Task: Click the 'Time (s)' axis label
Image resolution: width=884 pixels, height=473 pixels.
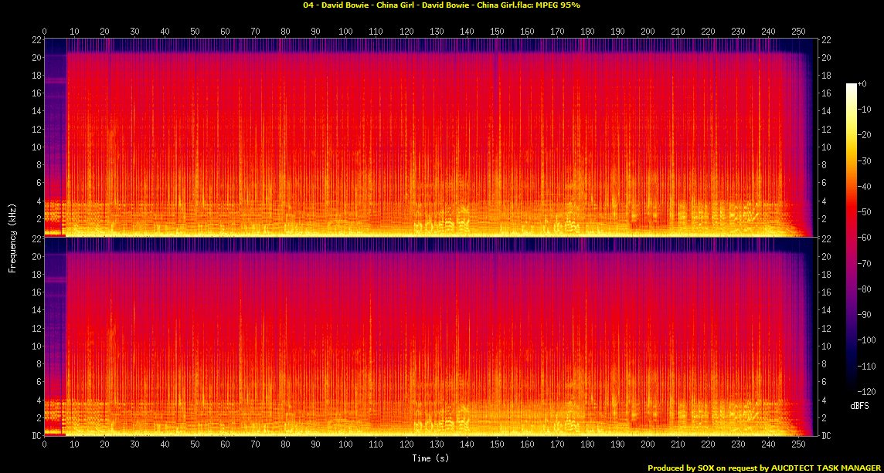Action: click(x=430, y=458)
